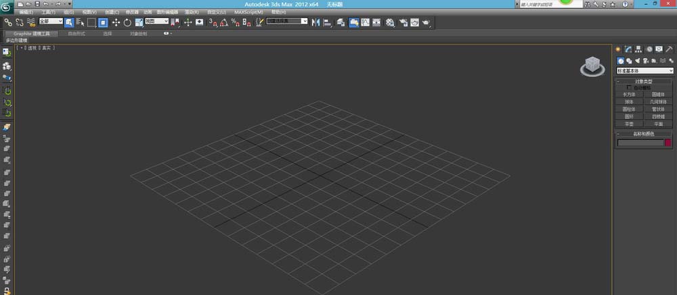Open the Material Editor
The image size is (677, 295).
391,22
